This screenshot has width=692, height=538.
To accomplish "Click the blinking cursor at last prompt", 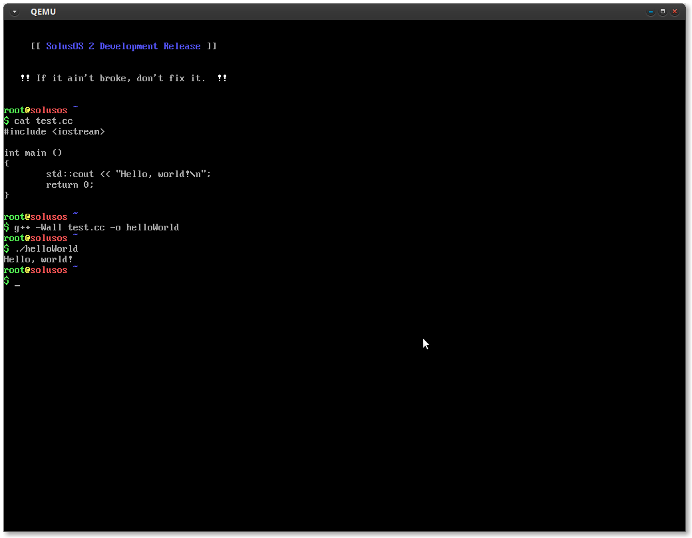I will coord(17,282).
